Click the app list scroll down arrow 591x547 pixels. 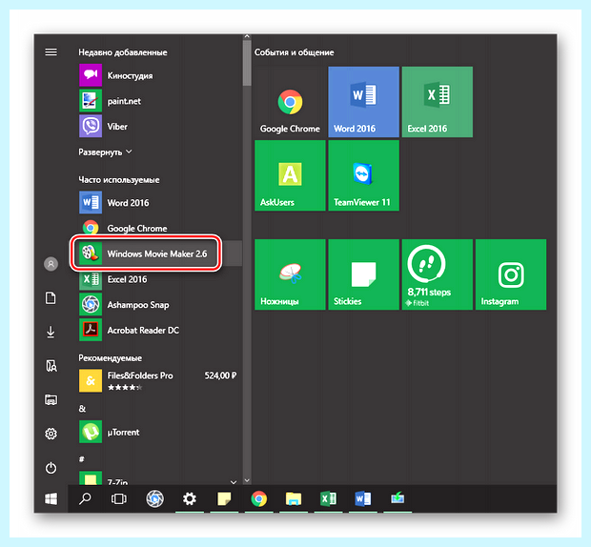pos(247,480)
